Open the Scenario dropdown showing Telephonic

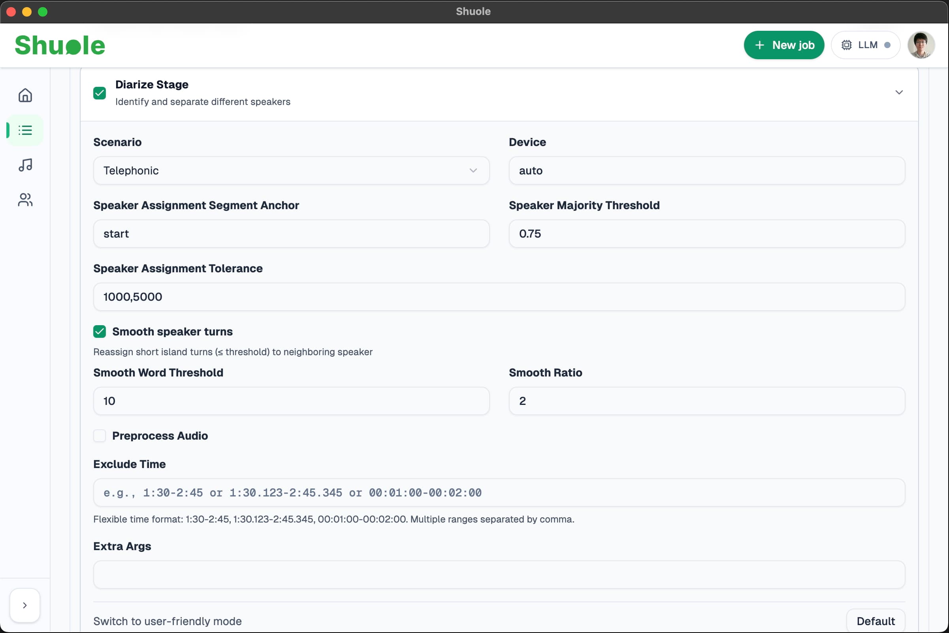click(x=291, y=170)
